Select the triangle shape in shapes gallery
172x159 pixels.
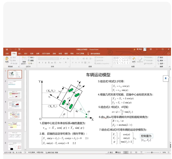(117, 60)
